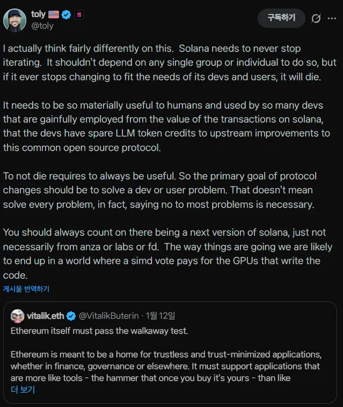Click the blue verified badge next to toly

(67, 15)
